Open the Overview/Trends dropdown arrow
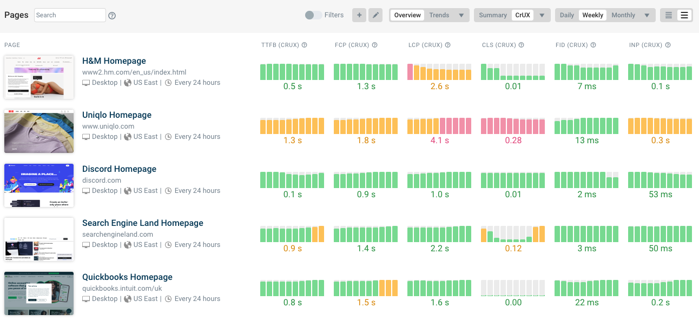699x321 pixels. 461,15
